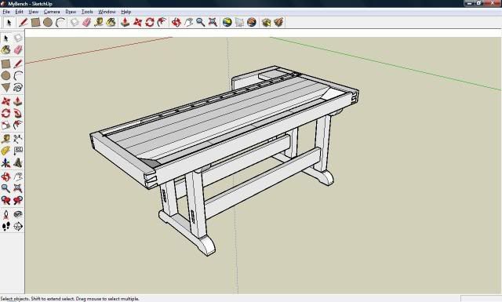
Task: Select the Scale tool in the left palette
Action: [5, 126]
